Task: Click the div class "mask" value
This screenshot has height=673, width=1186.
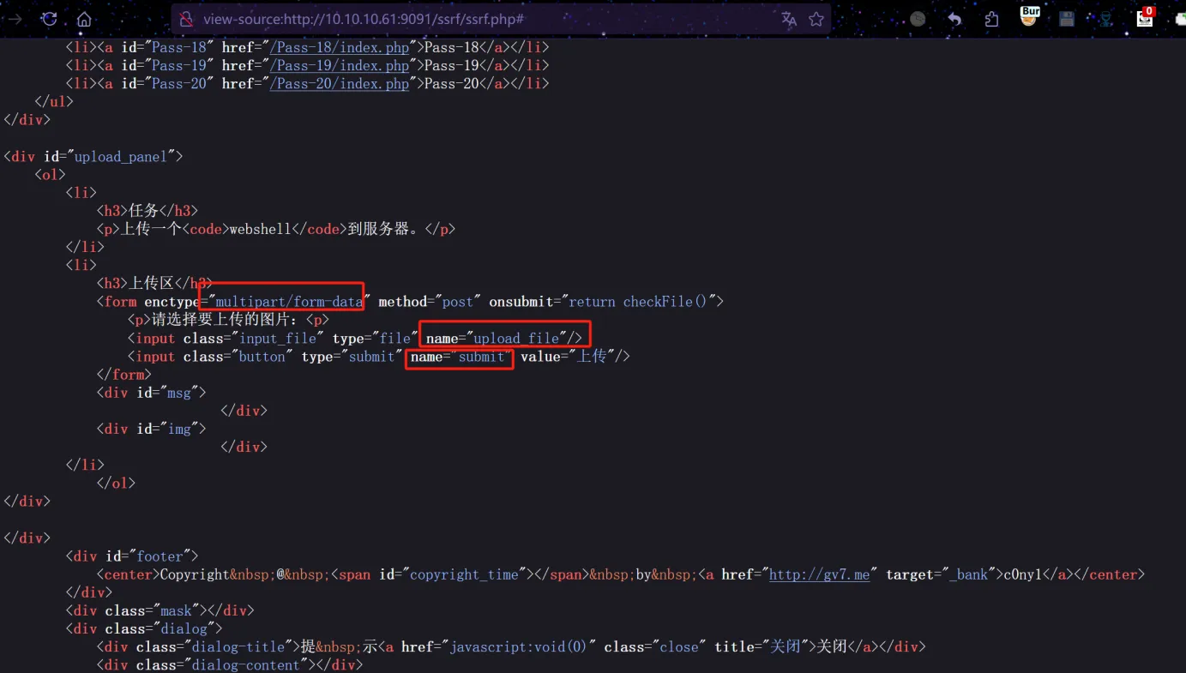Action: (176, 610)
